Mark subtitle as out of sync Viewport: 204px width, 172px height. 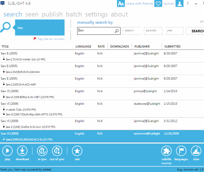pos(57,151)
